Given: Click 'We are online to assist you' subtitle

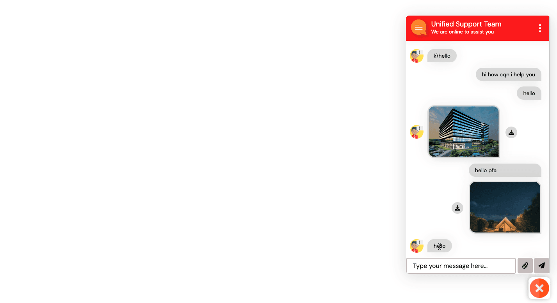Looking at the screenshot, I should coord(463,32).
